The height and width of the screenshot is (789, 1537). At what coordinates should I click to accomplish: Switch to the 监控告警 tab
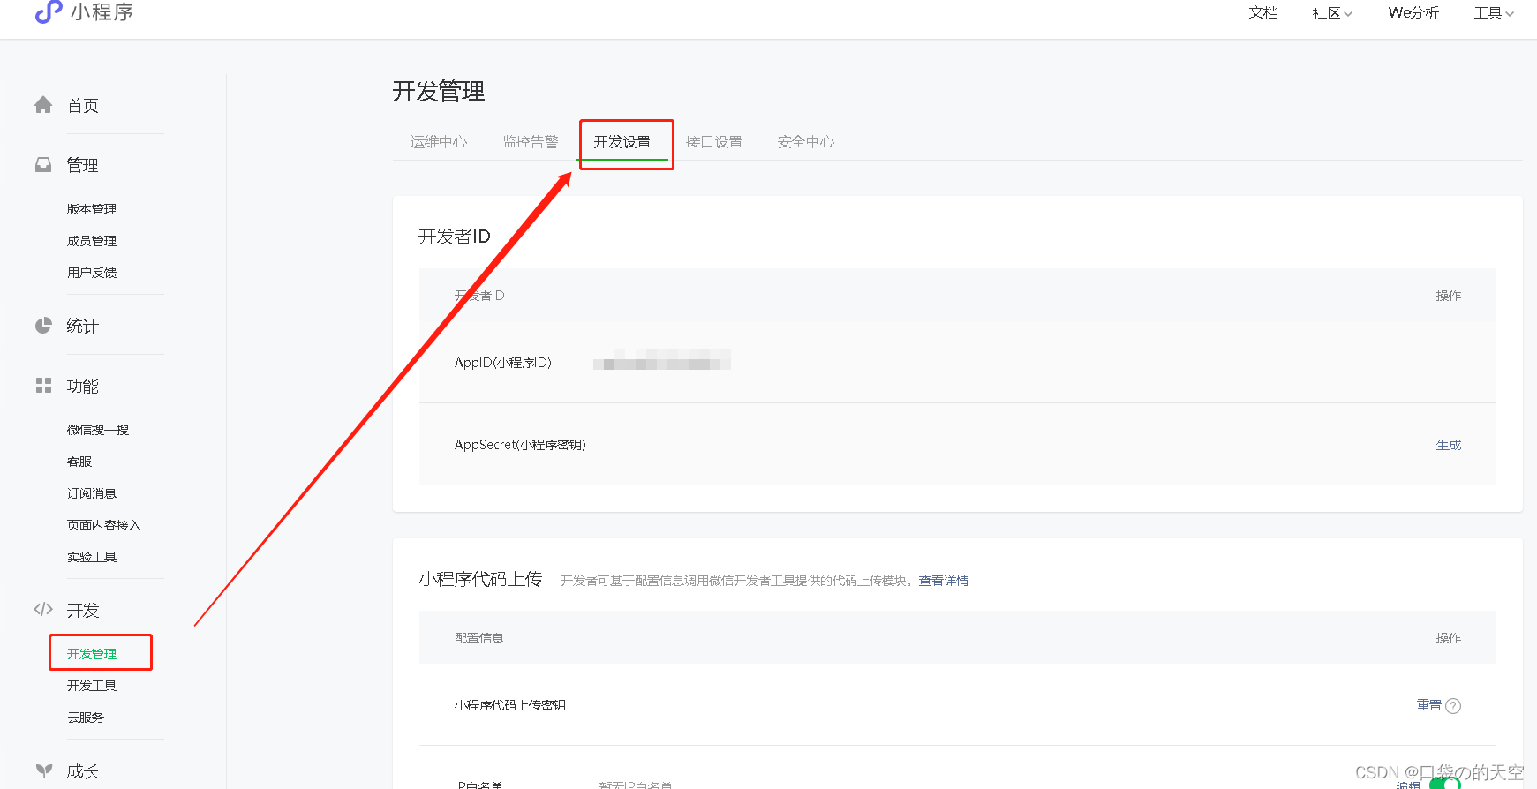[531, 141]
